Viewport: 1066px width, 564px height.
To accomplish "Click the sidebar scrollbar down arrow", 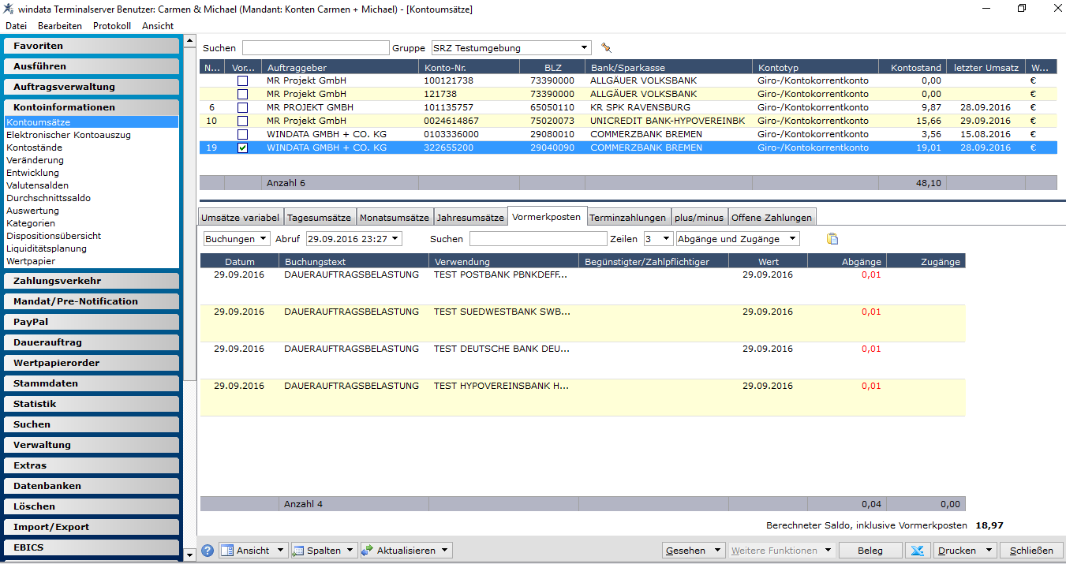I will point(189,555).
